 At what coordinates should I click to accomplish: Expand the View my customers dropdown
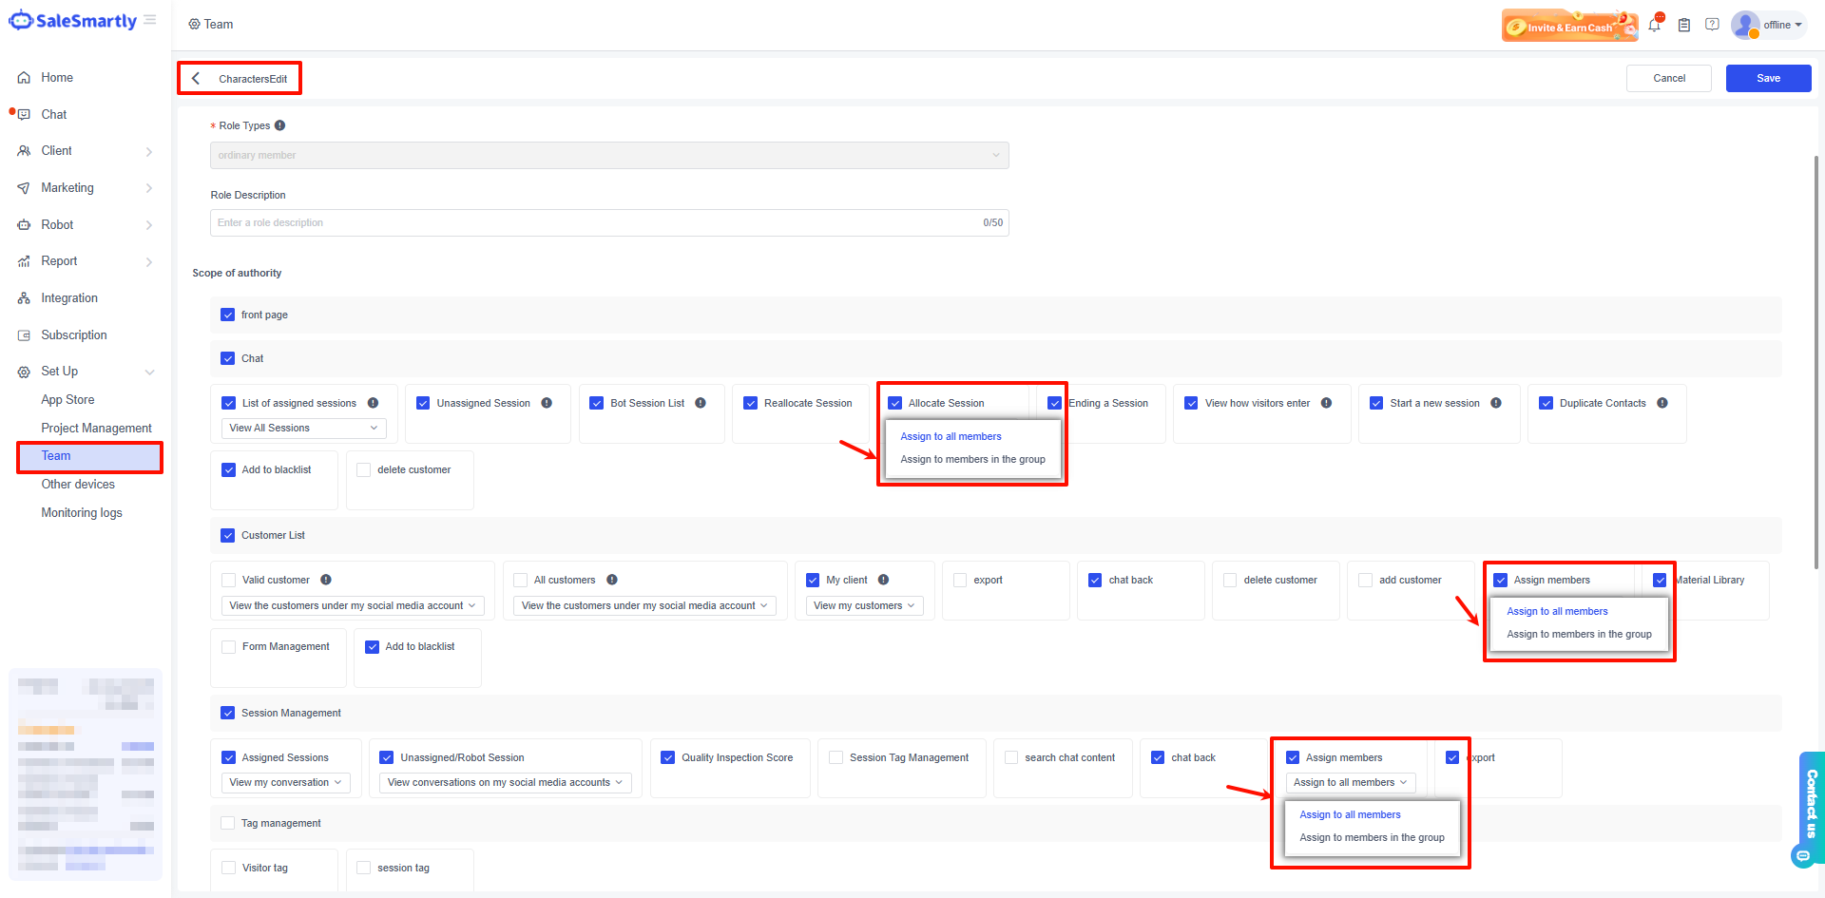(x=864, y=605)
